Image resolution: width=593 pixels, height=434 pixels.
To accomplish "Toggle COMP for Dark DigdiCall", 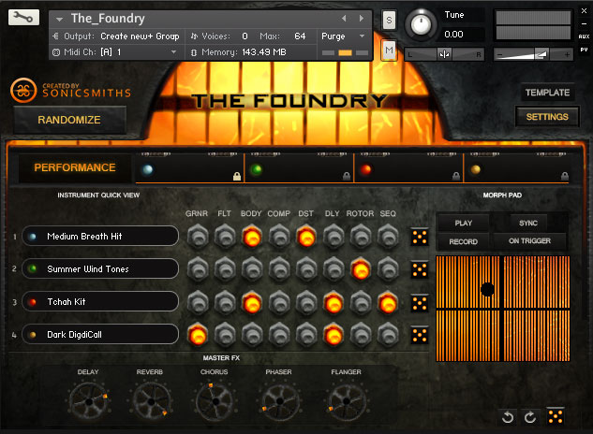I will [279, 335].
